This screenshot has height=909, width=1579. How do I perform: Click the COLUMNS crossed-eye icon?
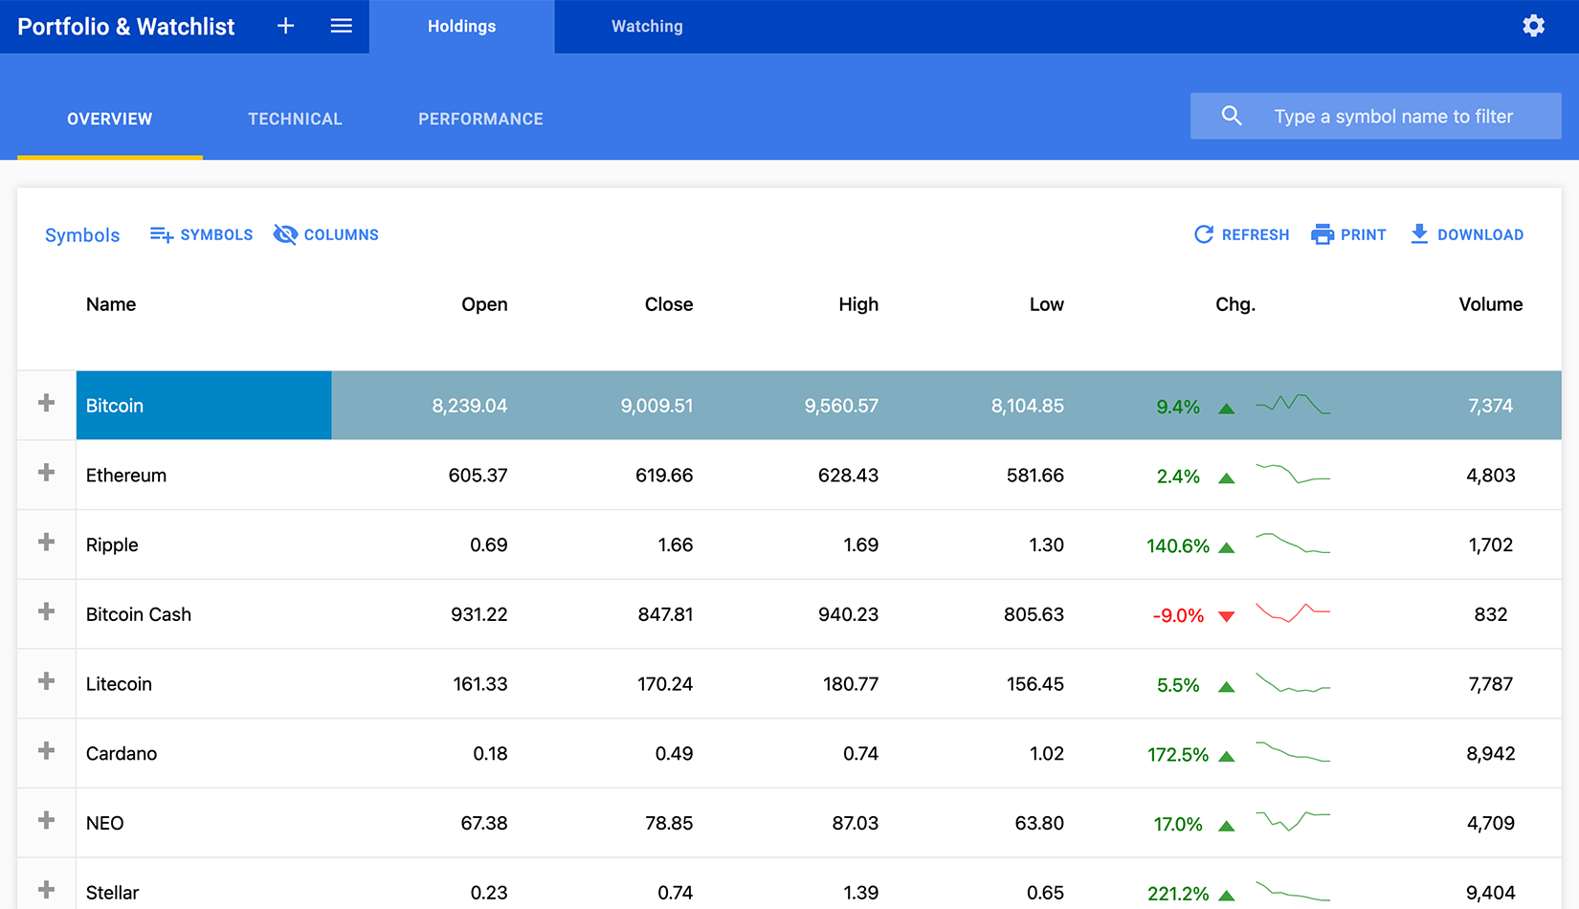[285, 234]
